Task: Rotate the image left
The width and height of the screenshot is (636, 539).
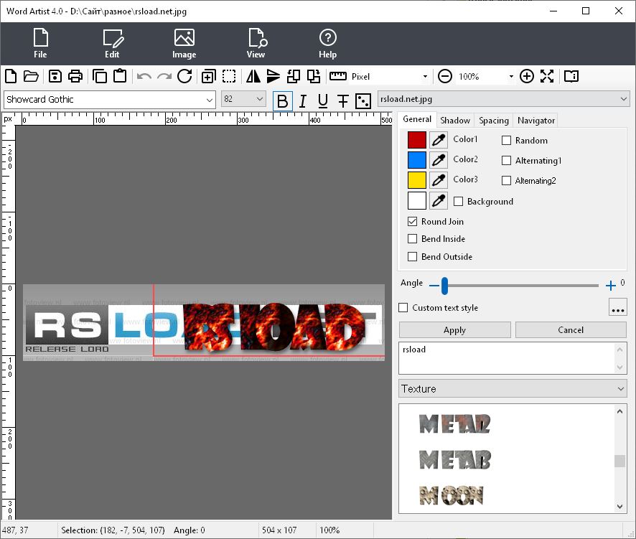Action: [294, 76]
